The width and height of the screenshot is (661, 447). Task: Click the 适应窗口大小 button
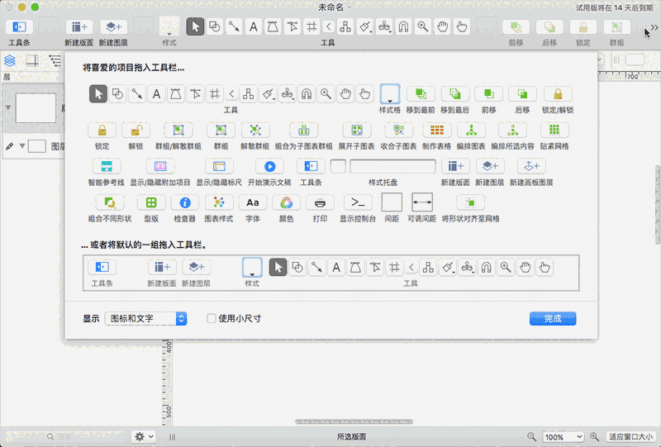(630, 437)
